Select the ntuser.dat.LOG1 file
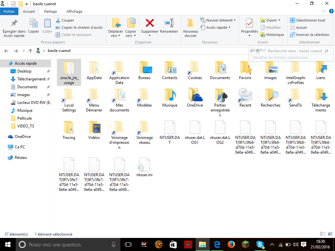This screenshot has height=251, width=335. coord(195,133)
